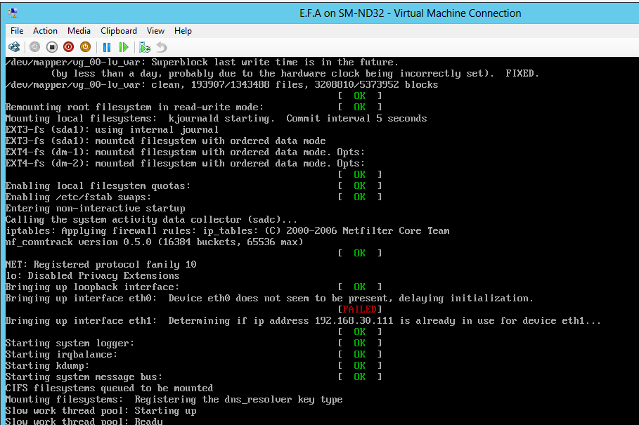
Task: Shut down the VM with the red power icon
Action: point(68,47)
